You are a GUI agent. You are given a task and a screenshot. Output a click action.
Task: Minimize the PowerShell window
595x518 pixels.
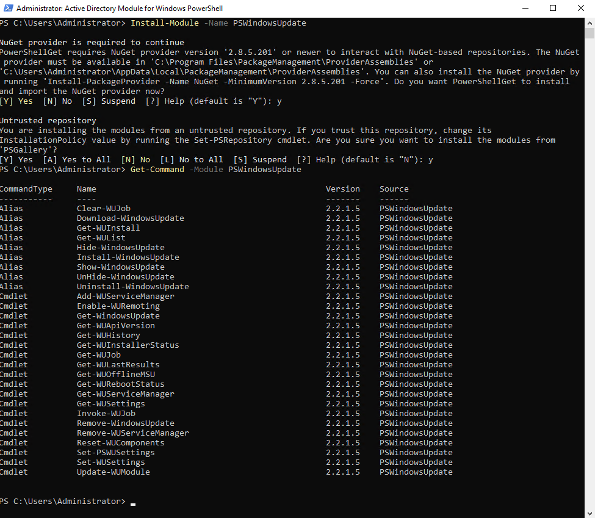coord(525,8)
